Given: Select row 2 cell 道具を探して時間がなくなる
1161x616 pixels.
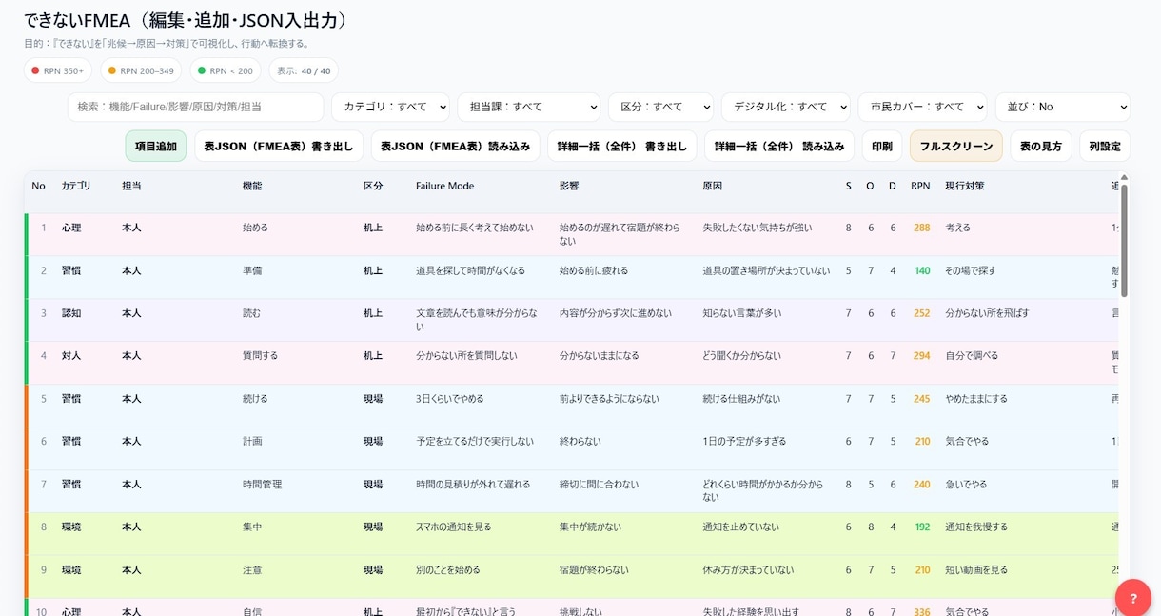Looking at the screenshot, I should pos(470,270).
